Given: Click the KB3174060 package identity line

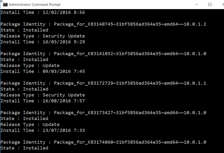Looking at the screenshot, I should pos(103,142).
